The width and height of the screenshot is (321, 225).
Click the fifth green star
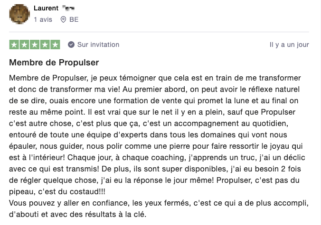click(55, 45)
